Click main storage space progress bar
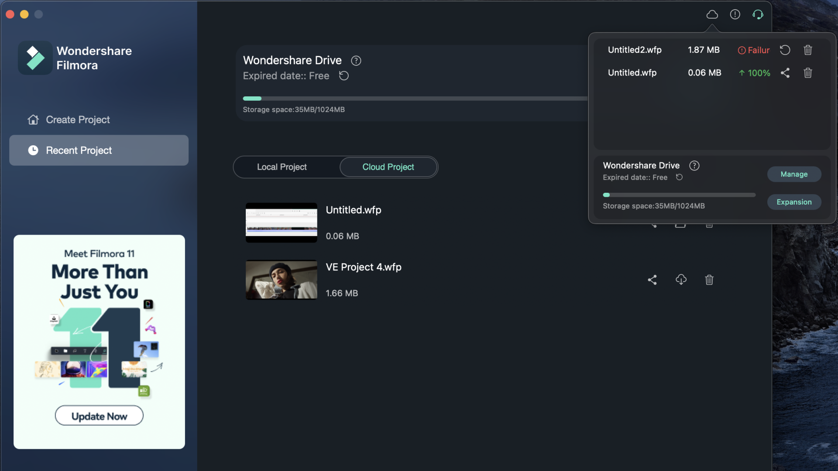Viewport: 838px width, 471px height. pyautogui.click(x=415, y=99)
